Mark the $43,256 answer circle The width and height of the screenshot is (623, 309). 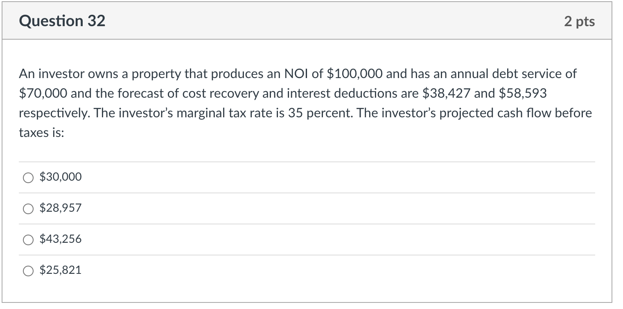pyautogui.click(x=28, y=240)
